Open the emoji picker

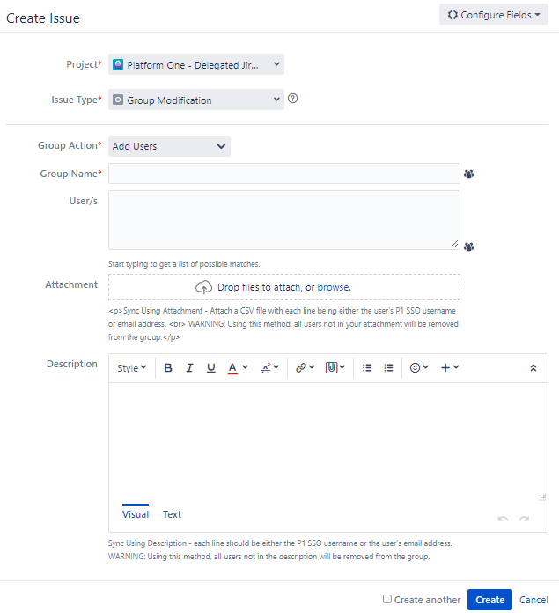click(x=419, y=368)
